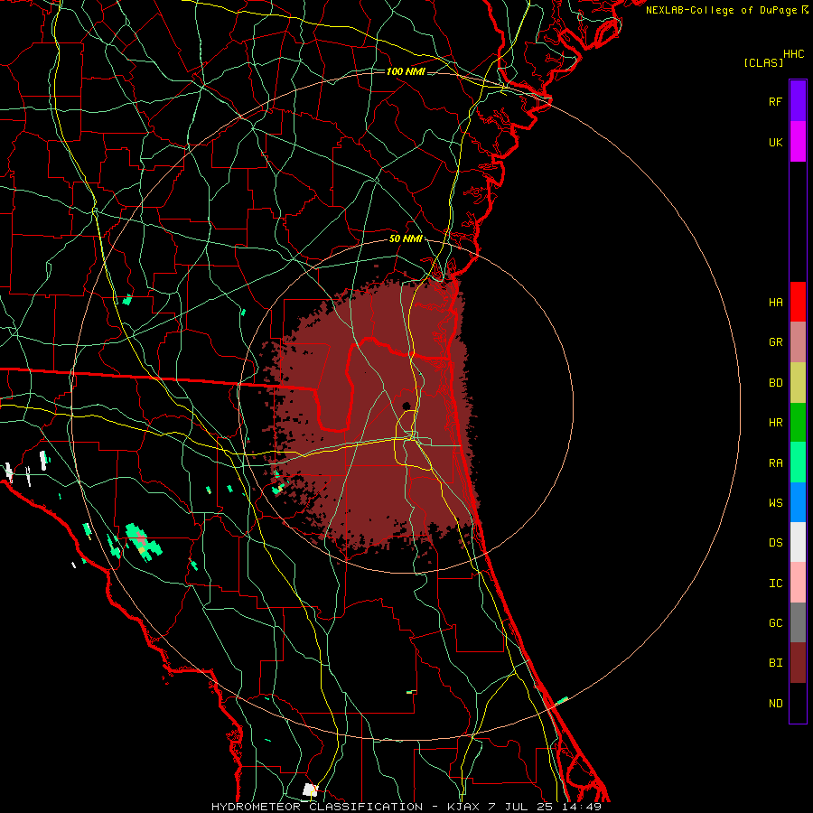Click the GC legend label
This screenshot has height=813, width=813.
775,623
